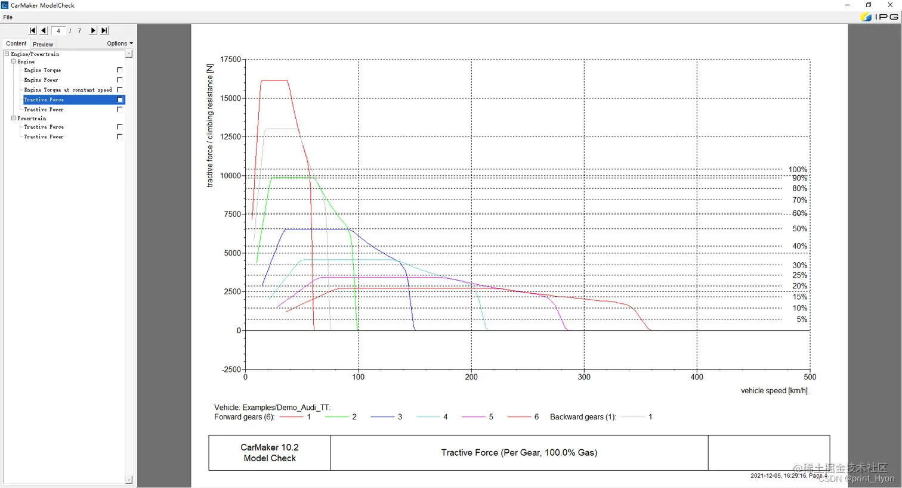Collapse the Engine tree node

pyautogui.click(x=13, y=61)
